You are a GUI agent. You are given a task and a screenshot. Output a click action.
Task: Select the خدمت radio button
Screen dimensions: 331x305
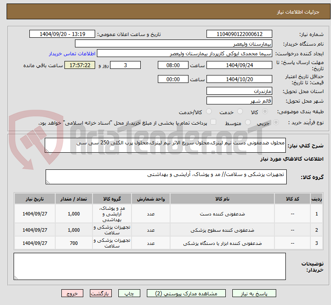coord(240,111)
